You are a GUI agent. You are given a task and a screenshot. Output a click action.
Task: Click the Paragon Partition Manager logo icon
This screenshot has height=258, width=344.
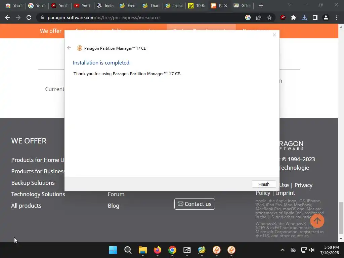[79, 48]
